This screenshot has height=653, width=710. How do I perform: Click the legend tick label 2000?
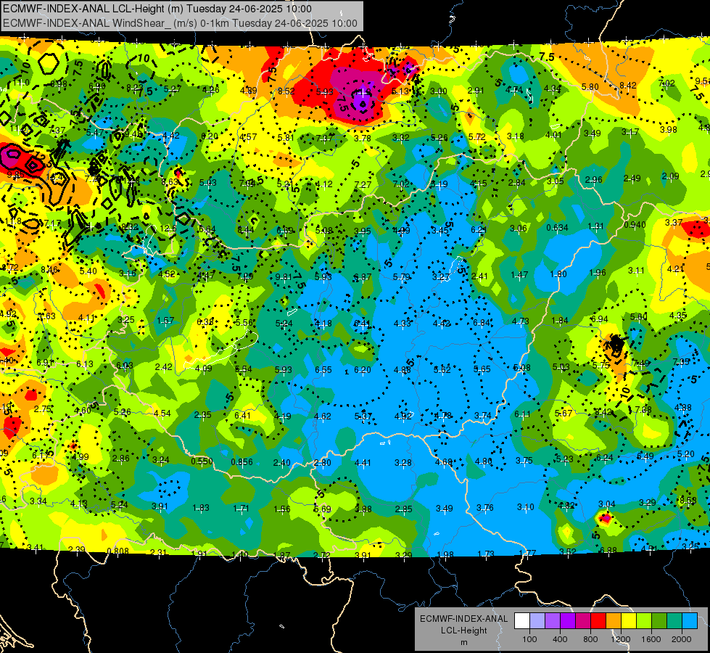(681, 639)
